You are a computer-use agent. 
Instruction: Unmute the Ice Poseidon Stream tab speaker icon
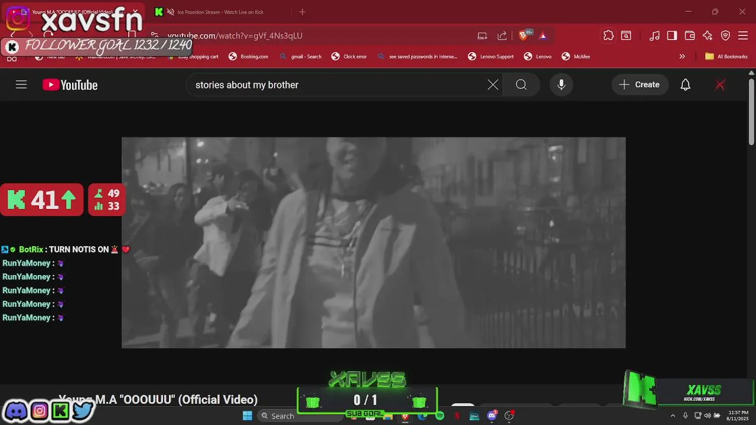[x=171, y=12]
